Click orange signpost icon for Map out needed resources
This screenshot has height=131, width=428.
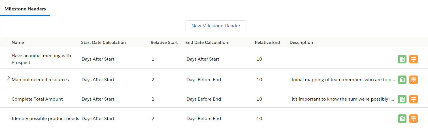(x=414, y=80)
